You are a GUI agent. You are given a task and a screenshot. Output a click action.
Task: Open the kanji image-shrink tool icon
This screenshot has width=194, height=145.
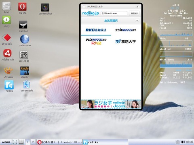coord(24,55)
